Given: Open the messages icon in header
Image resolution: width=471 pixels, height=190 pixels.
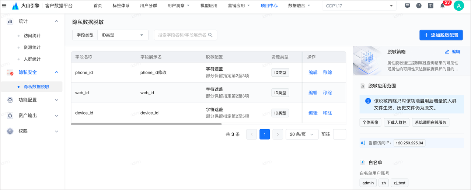Looking at the screenshot, I should [407, 6].
